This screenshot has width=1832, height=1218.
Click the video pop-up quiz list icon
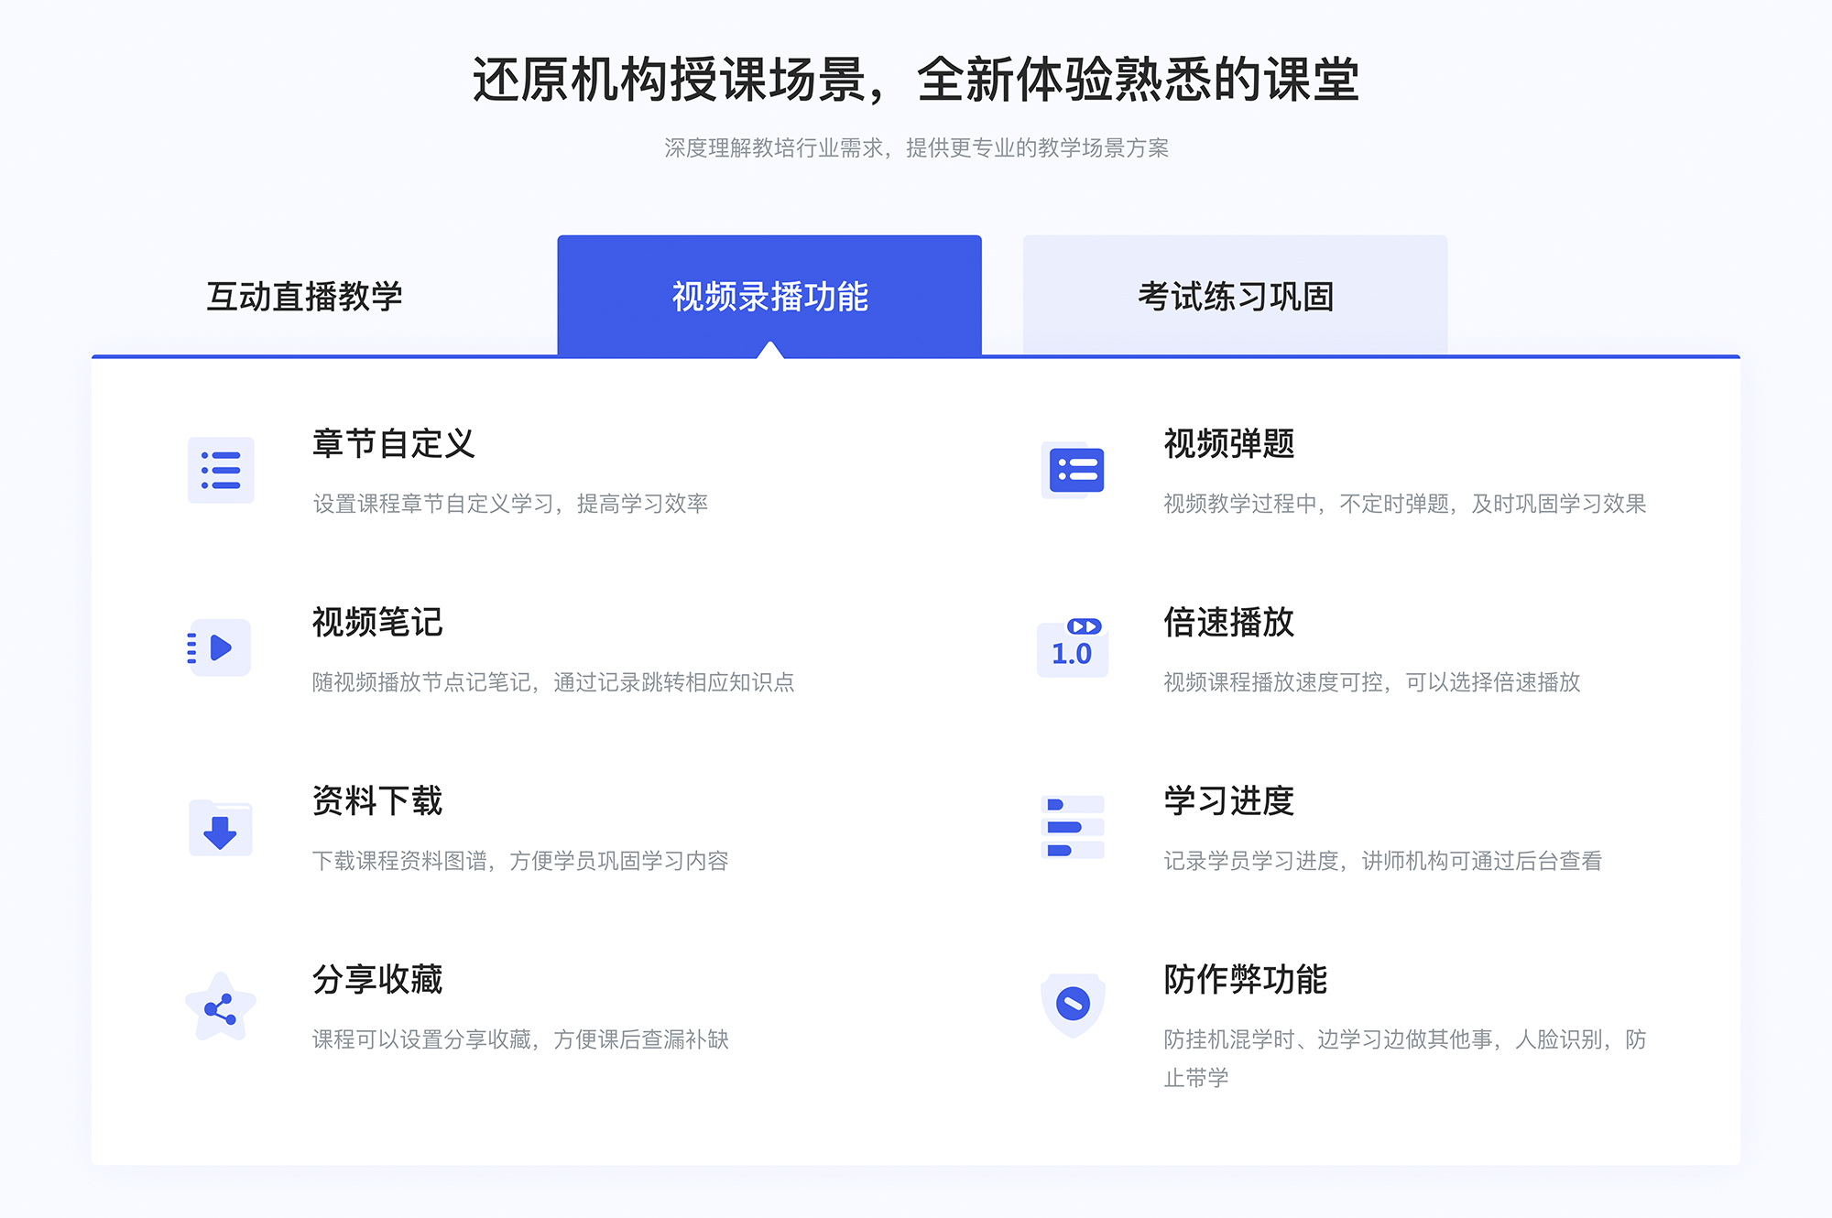[1074, 473]
